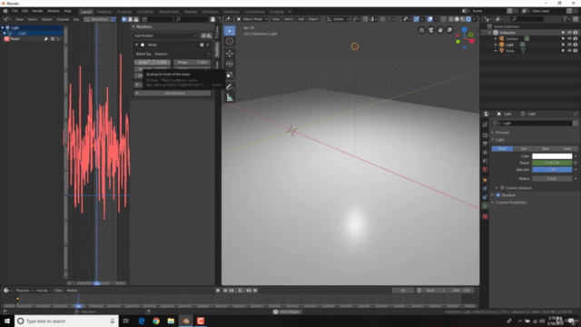581x327 pixels.
Task: Toggle Collection visibility eye icon
Action: pos(569,33)
